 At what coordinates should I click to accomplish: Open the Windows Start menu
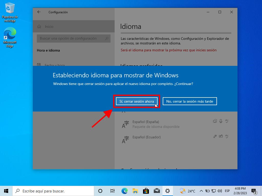tap(6, 191)
